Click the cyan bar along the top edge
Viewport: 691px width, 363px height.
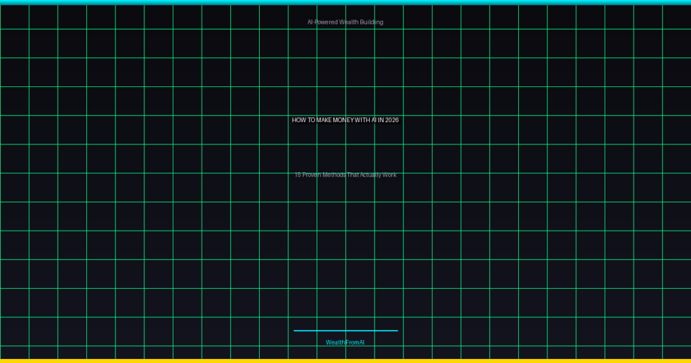pos(345,2)
